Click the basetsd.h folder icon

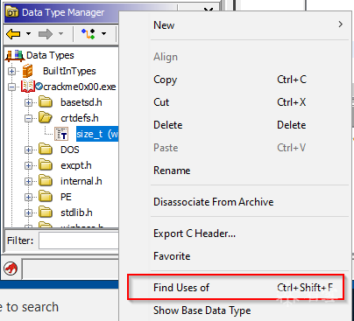coord(46,102)
